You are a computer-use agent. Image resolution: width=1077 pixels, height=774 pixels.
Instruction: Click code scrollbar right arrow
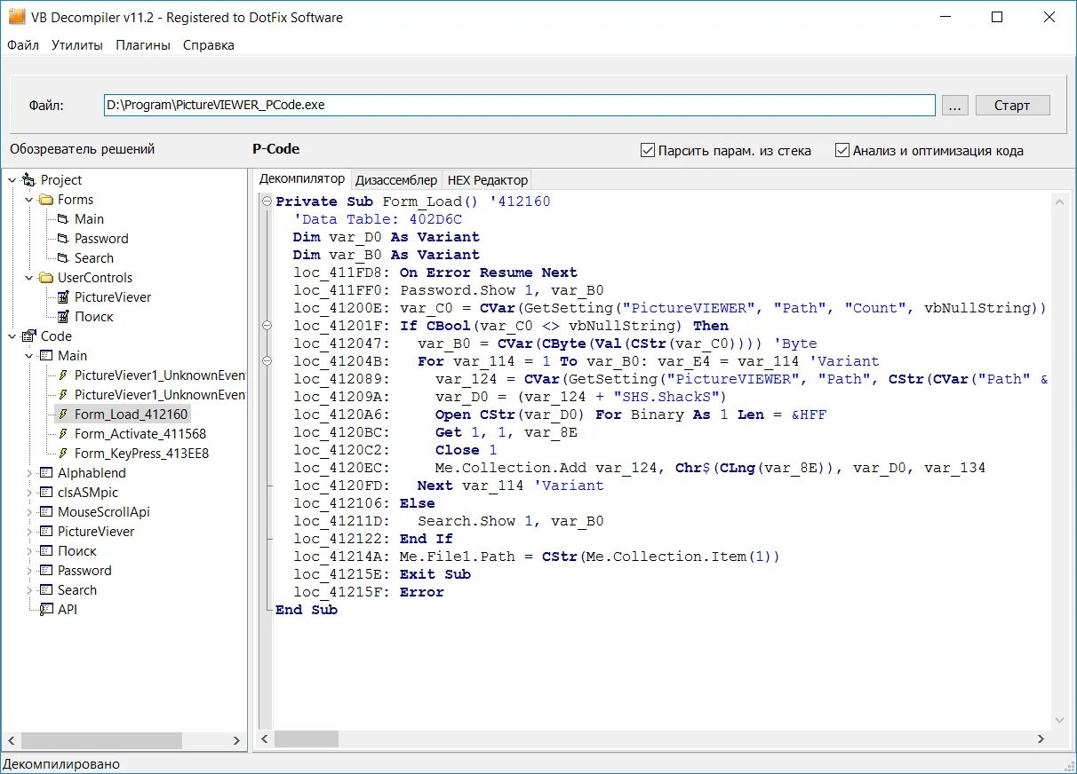[x=1041, y=738]
